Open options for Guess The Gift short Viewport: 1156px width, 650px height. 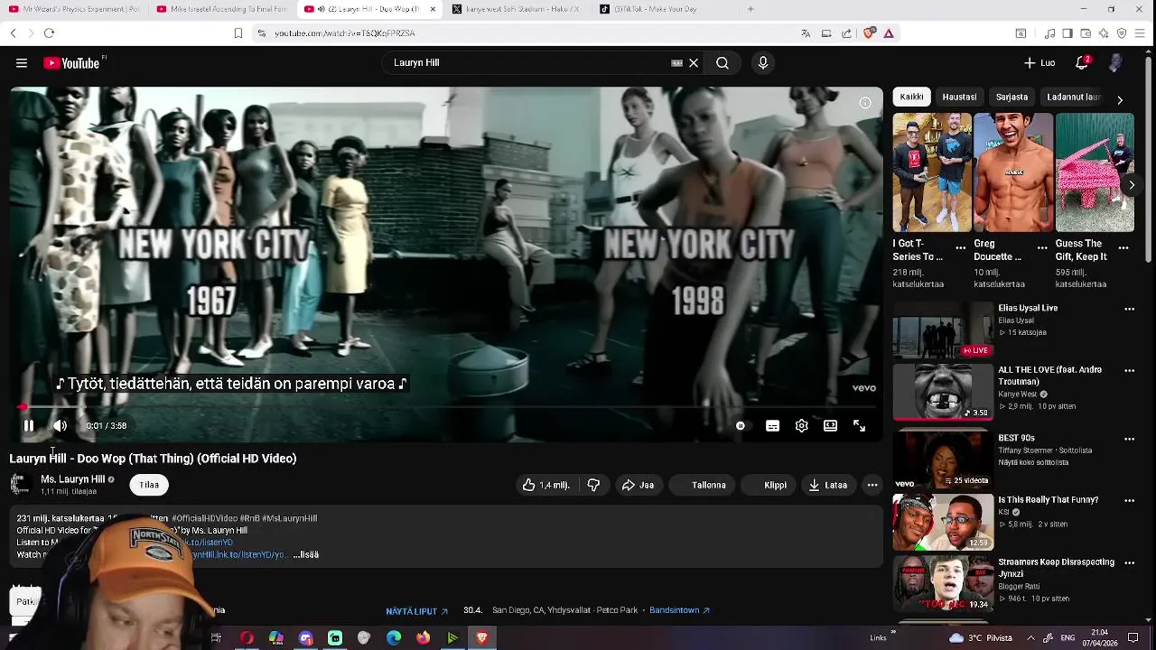click(1123, 247)
